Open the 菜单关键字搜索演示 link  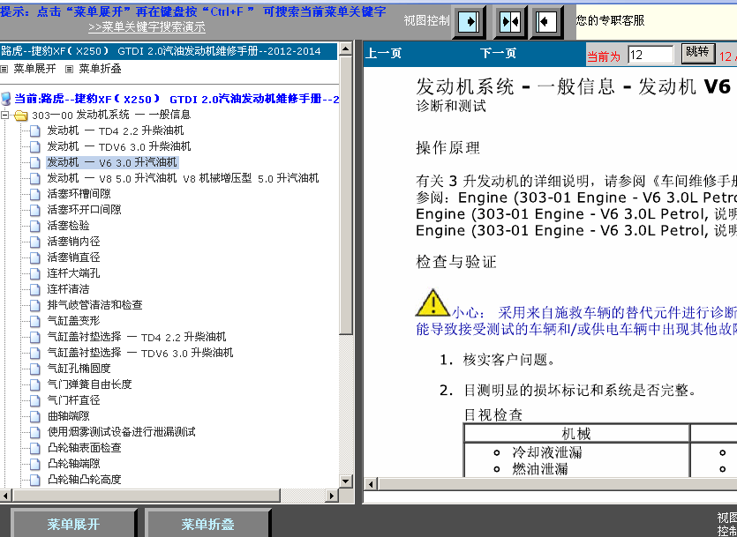147,27
